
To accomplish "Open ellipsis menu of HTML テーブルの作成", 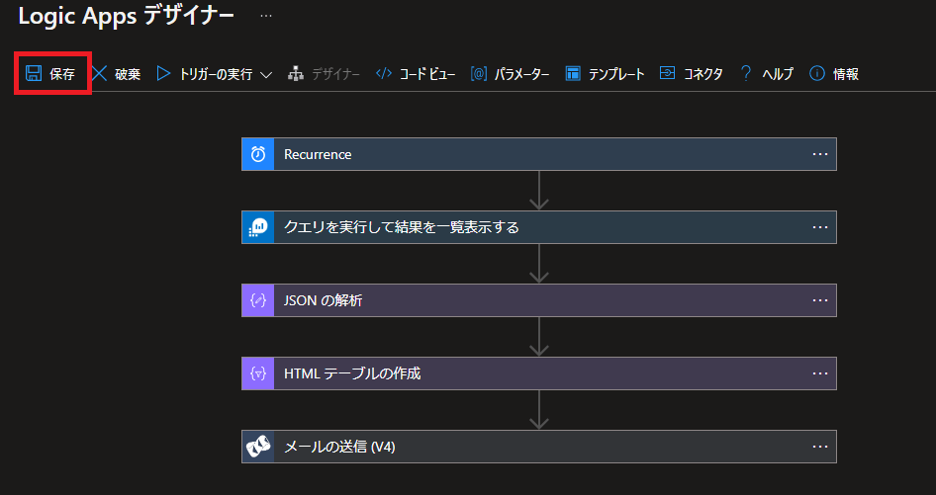I will pyautogui.click(x=820, y=373).
